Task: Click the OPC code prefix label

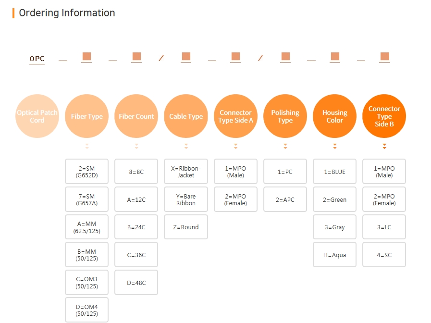Action: tap(37, 59)
